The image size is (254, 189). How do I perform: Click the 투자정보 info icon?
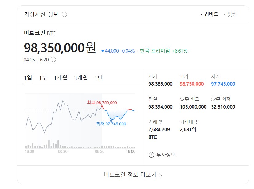point(151,155)
